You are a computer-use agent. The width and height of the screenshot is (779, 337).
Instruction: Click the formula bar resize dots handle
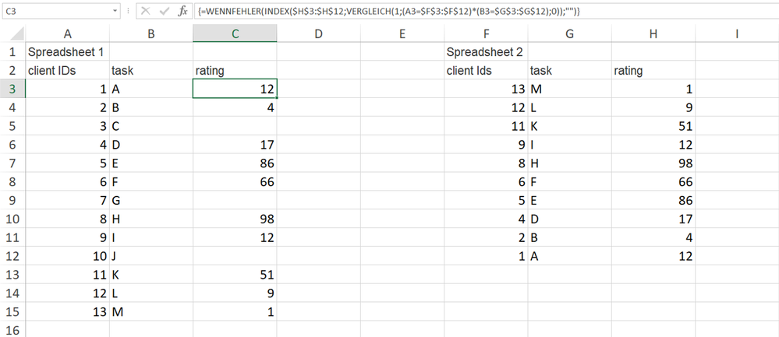coord(129,11)
